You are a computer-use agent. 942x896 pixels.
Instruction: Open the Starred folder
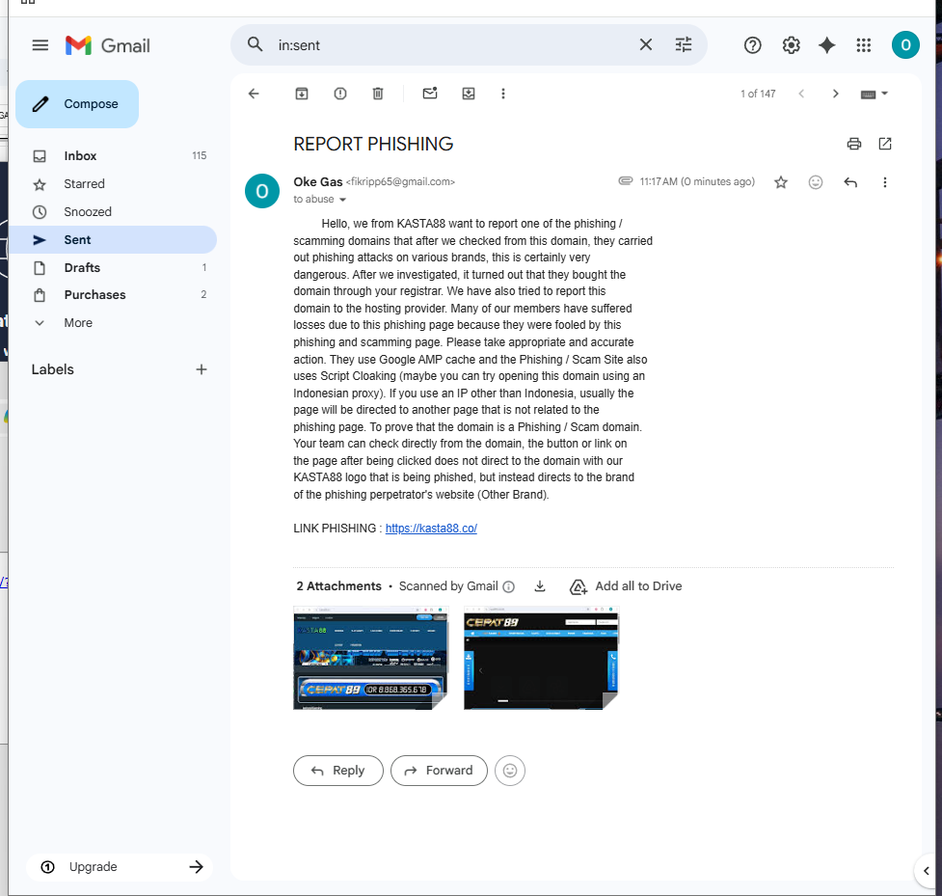[x=113, y=184]
